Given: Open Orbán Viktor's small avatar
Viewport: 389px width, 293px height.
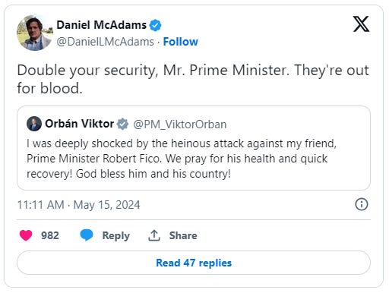Looking at the screenshot, I should coord(34,124).
